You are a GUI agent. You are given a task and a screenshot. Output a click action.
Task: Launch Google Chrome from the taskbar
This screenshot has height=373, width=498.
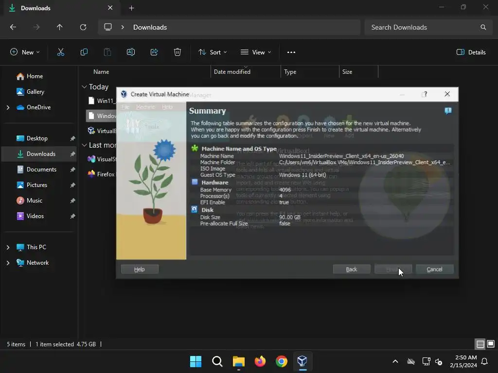click(282, 361)
